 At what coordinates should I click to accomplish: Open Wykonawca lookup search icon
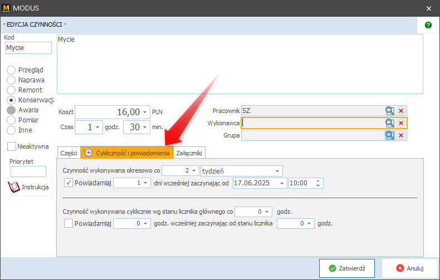pos(390,123)
